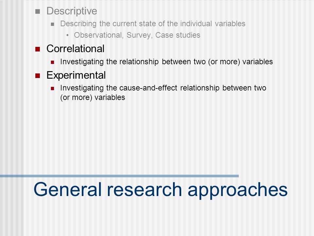Click the 'General research approaches' slide title
This screenshot has height=236, width=314.
[x=161, y=190]
